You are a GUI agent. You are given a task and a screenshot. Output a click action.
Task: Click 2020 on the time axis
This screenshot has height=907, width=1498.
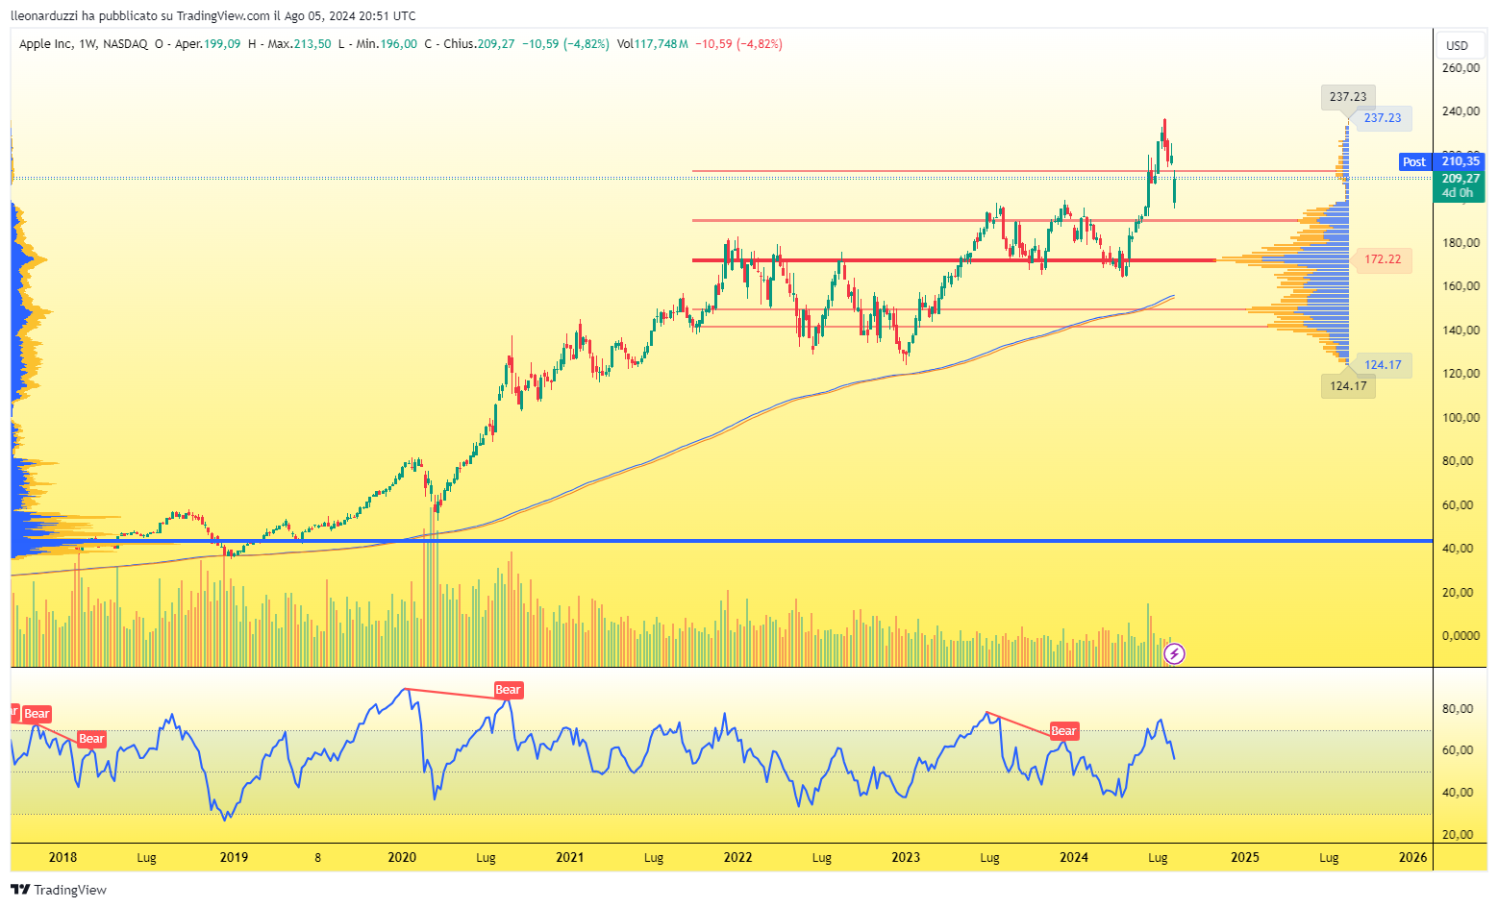tap(402, 858)
